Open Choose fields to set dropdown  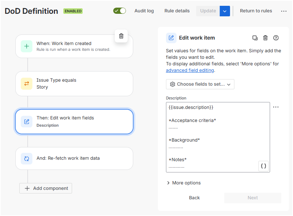pos(200,84)
